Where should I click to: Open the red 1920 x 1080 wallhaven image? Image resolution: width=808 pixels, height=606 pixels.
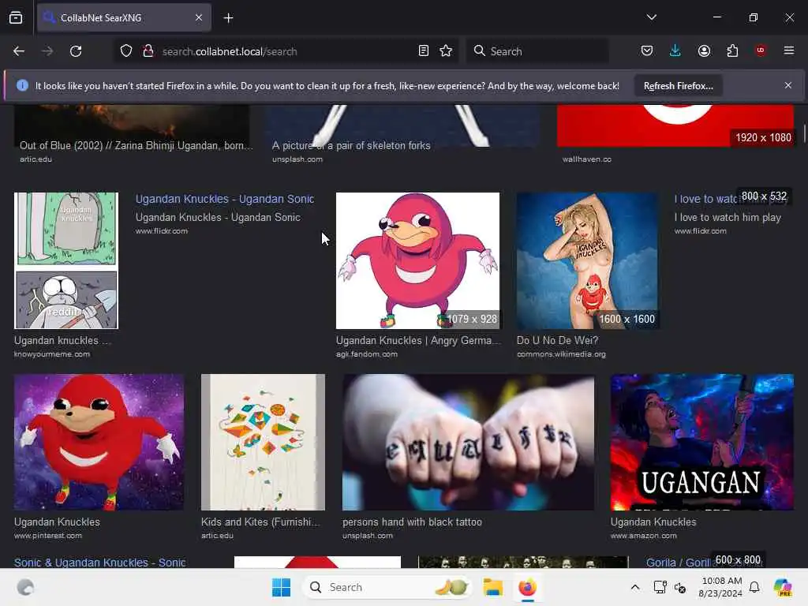(x=675, y=125)
